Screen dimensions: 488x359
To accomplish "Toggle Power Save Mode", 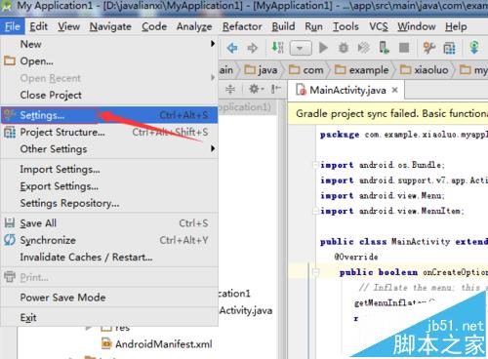I will click(109, 298).
